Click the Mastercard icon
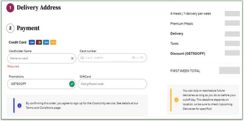244x121 pixels. coord(39,42)
